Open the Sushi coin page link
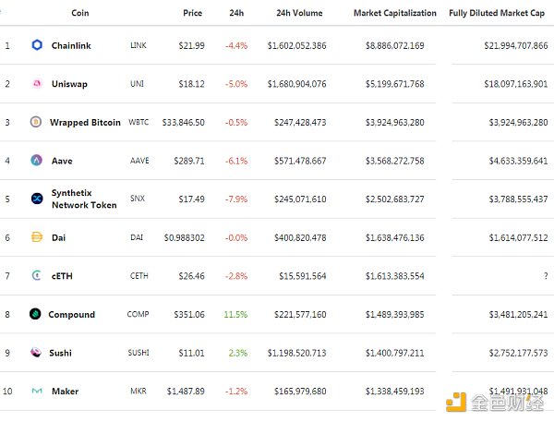Screen dimensions: 554x422 coord(60,353)
